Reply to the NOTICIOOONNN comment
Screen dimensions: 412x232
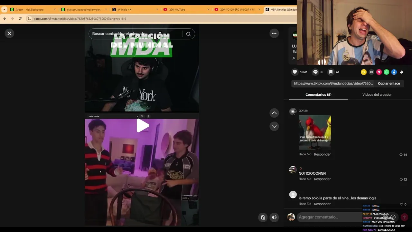click(x=322, y=179)
